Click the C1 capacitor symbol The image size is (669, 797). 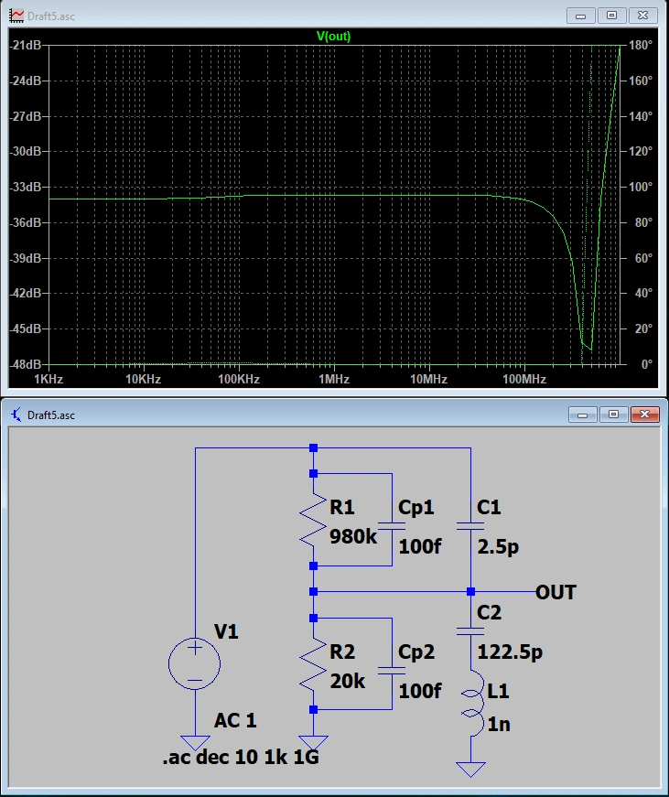tap(470, 527)
